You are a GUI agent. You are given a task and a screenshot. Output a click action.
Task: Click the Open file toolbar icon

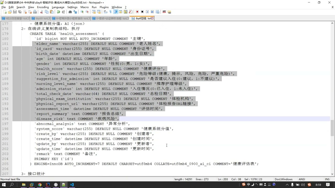tap(10, 12)
